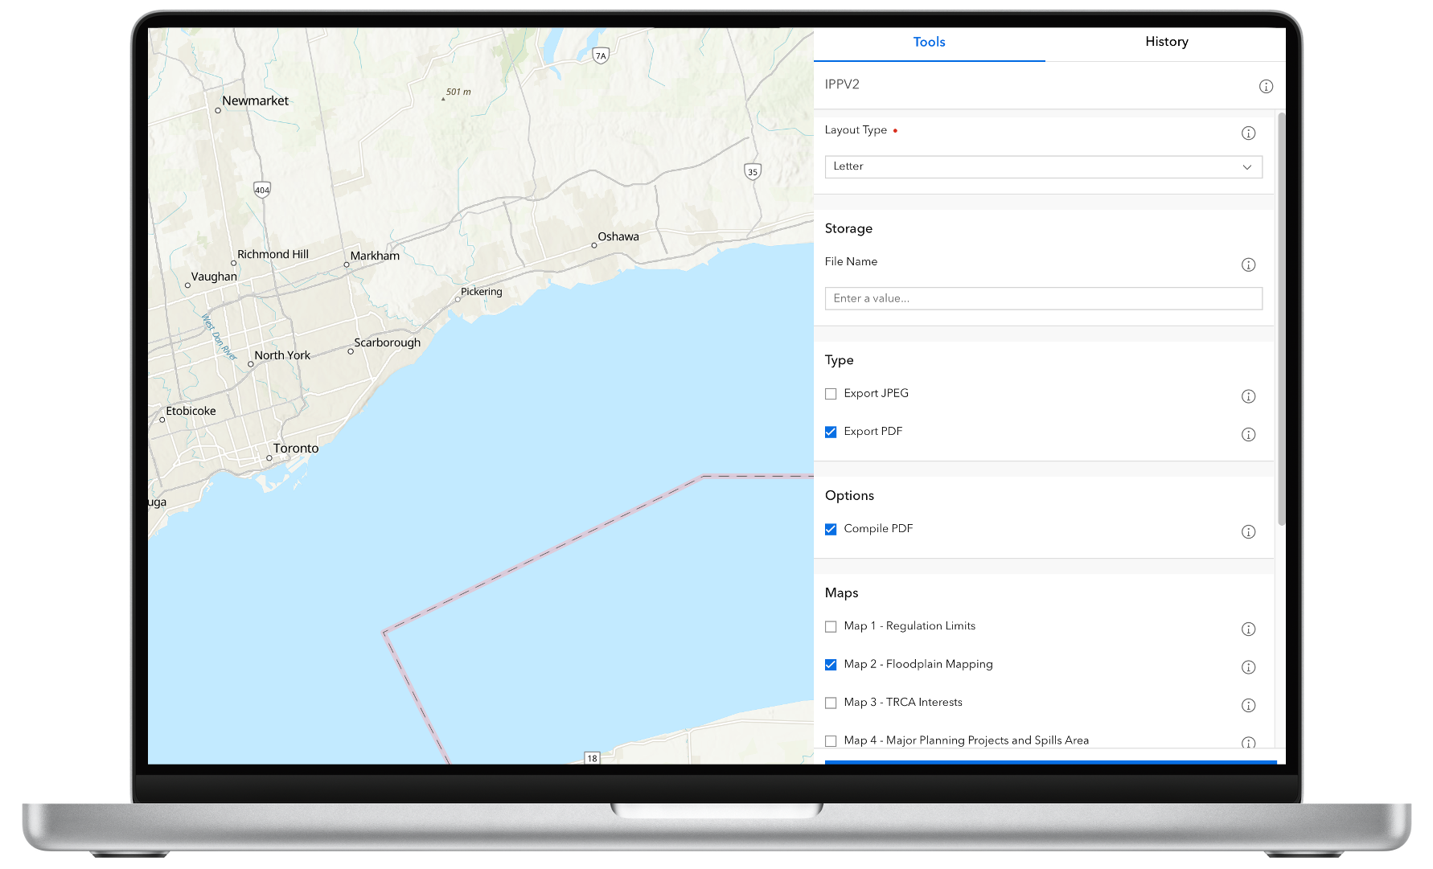This screenshot has width=1433, height=869.
Task: Check Map 1 - Regulation Limits
Action: click(x=831, y=626)
